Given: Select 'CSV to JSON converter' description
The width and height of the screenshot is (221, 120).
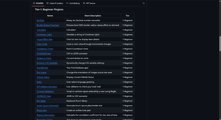Looking at the screenshot, I should (x=77, y=54).
